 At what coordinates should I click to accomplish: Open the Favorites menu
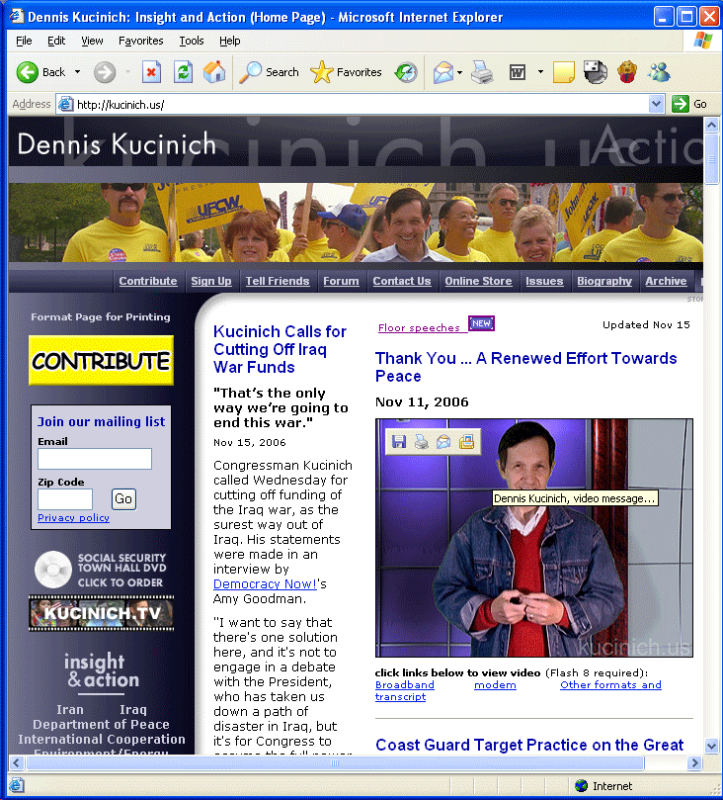(140, 41)
